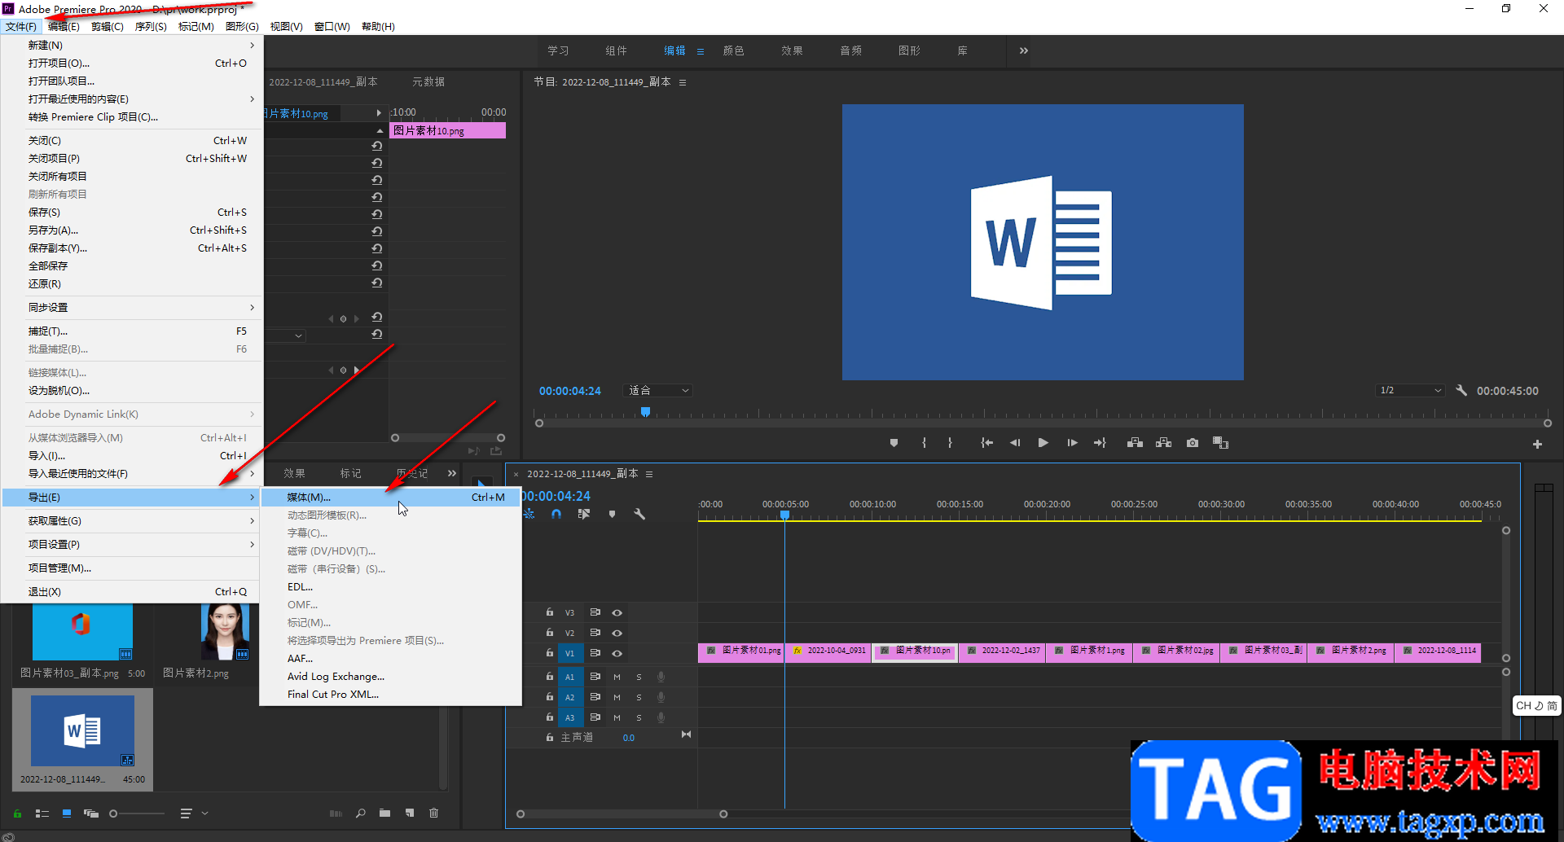
Task: Export frame with camera icon
Action: point(1193,443)
